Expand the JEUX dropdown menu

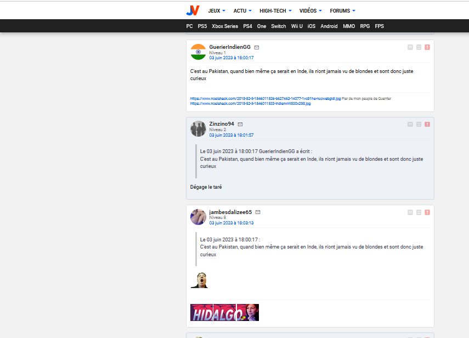tap(217, 10)
